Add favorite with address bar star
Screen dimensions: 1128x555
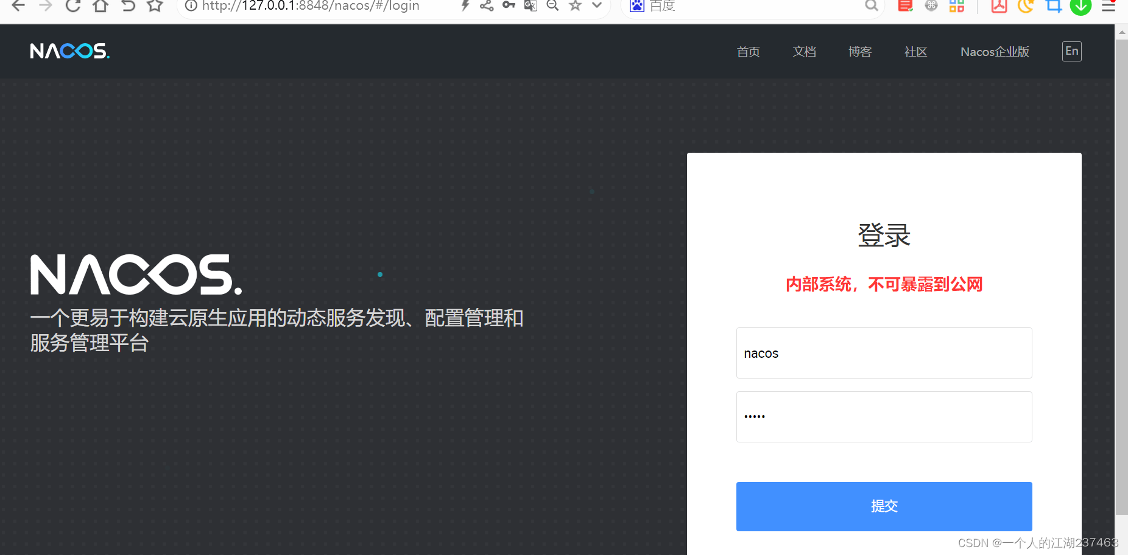[575, 5]
